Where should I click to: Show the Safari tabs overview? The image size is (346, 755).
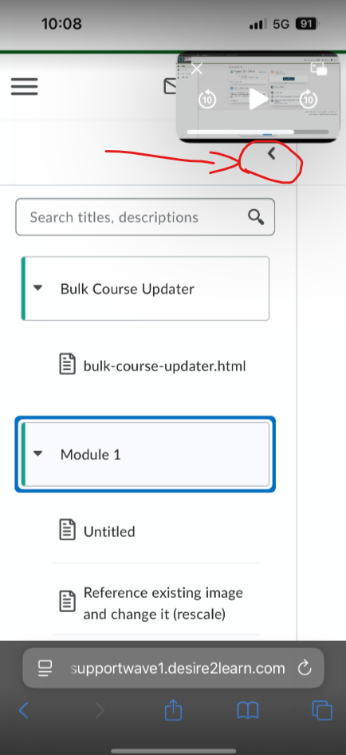(322, 710)
